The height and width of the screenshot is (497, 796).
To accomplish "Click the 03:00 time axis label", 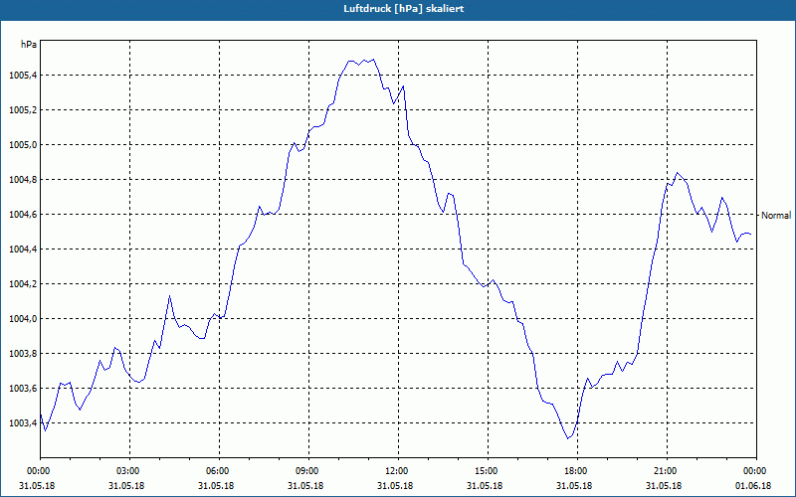I will point(129,471).
